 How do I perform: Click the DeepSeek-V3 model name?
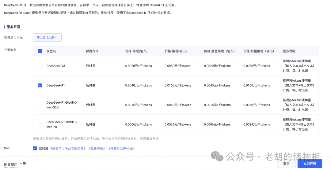point(56,66)
